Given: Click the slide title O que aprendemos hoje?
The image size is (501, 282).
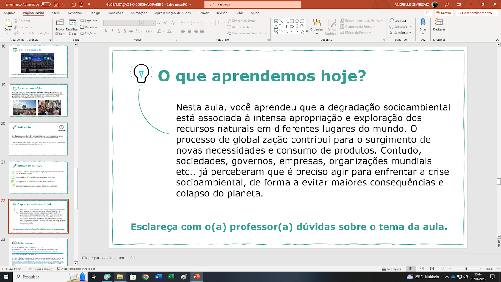Looking at the screenshot, I should [x=262, y=76].
